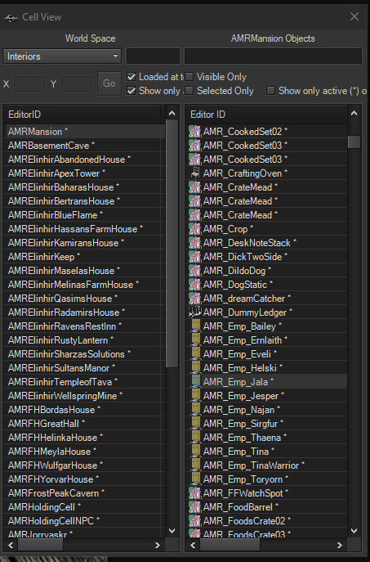Image resolution: width=370 pixels, height=562 pixels.
Task: Click the AMR_DeskNoteStack object icon
Action: pos(195,243)
